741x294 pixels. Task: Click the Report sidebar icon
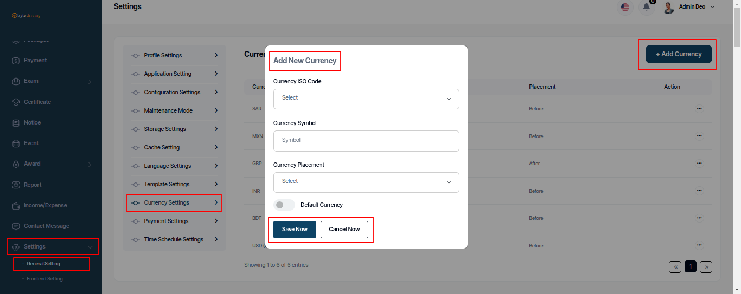[16, 185]
